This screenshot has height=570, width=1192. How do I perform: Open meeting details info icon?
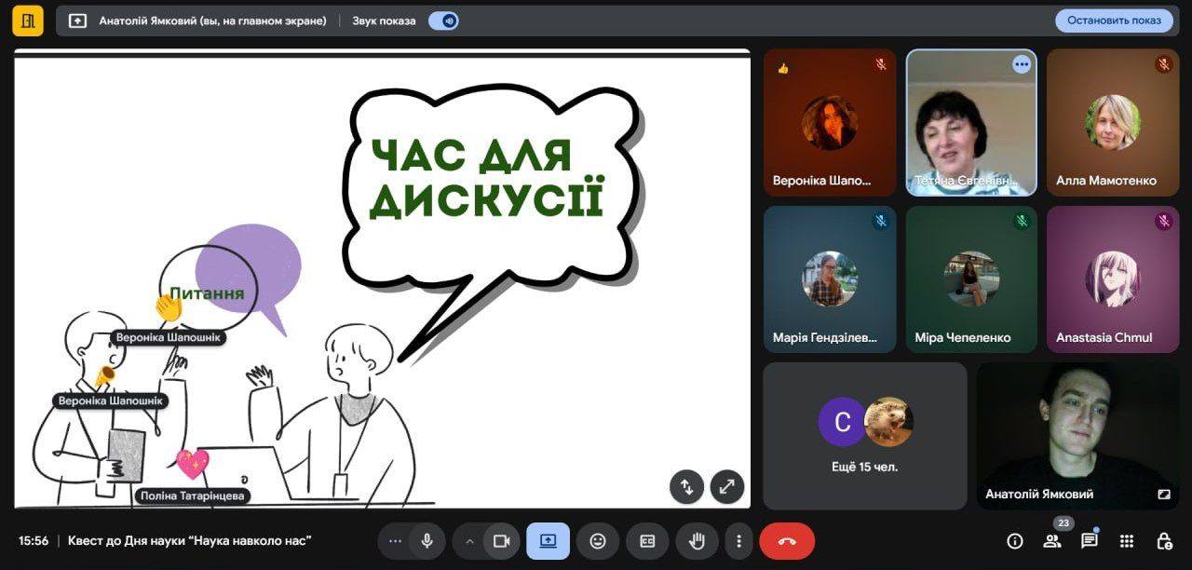pyautogui.click(x=1015, y=541)
